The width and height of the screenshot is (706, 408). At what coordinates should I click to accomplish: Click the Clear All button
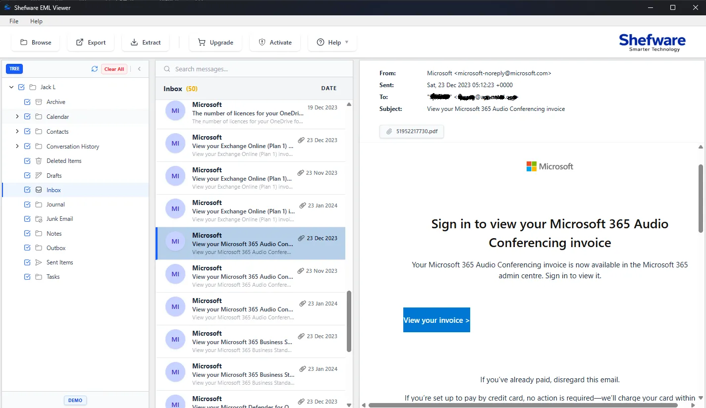click(x=114, y=69)
